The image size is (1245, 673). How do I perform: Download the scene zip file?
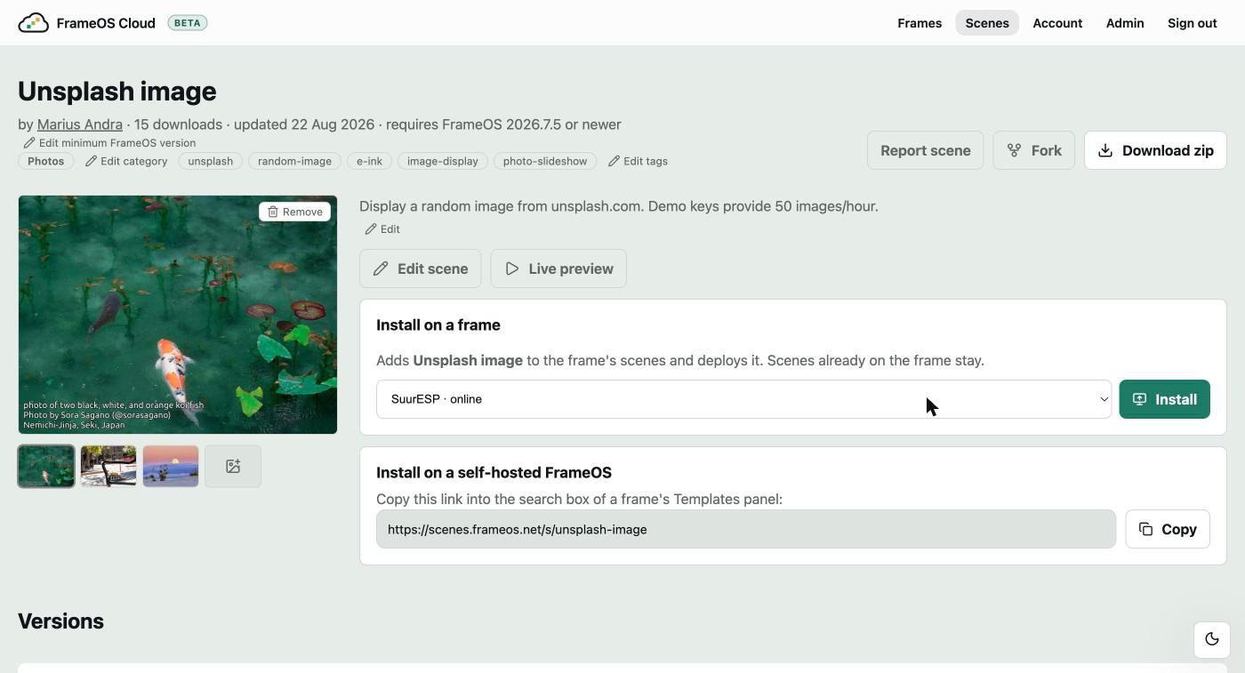point(1155,150)
